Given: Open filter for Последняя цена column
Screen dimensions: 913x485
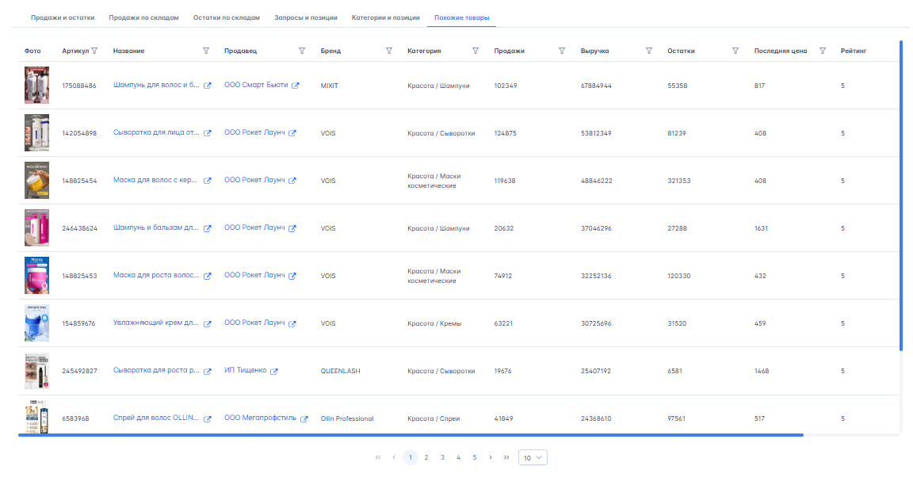Looking at the screenshot, I should tap(823, 51).
